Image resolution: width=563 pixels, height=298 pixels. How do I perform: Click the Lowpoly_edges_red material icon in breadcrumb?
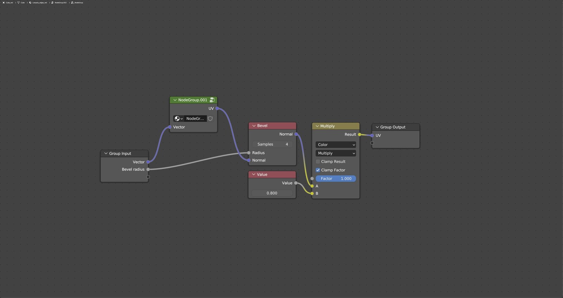coord(30,2)
